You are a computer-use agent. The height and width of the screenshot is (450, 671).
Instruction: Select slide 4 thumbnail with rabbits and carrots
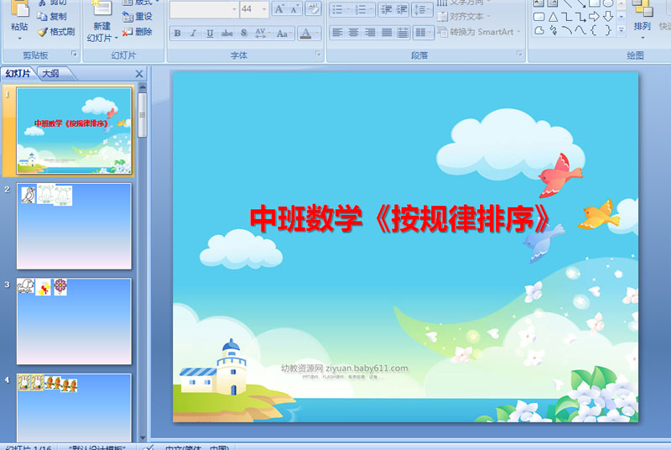pos(74,408)
